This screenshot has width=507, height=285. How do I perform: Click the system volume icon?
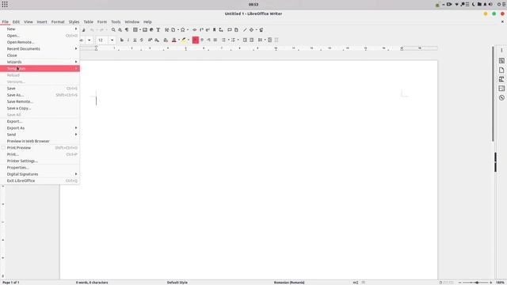coord(490,4)
